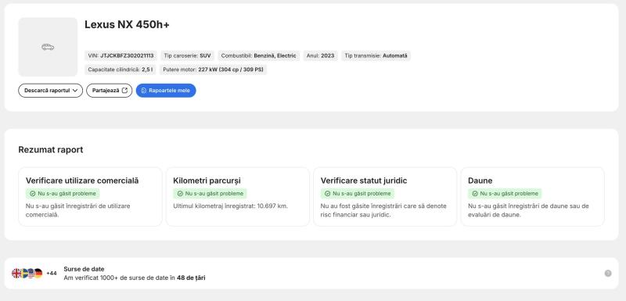This screenshot has height=301, width=626.
Task: Open the Daune card heading
Action: pyautogui.click(x=480, y=181)
